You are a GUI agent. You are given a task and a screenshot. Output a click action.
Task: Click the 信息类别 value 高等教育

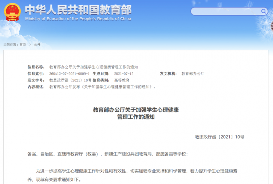[x=122, y=80]
